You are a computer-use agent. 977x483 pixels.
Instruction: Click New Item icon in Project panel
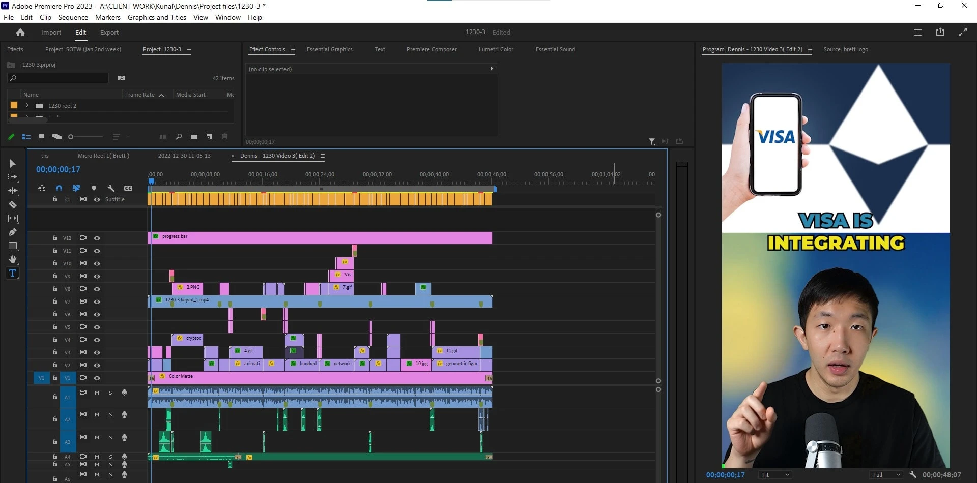tap(209, 136)
